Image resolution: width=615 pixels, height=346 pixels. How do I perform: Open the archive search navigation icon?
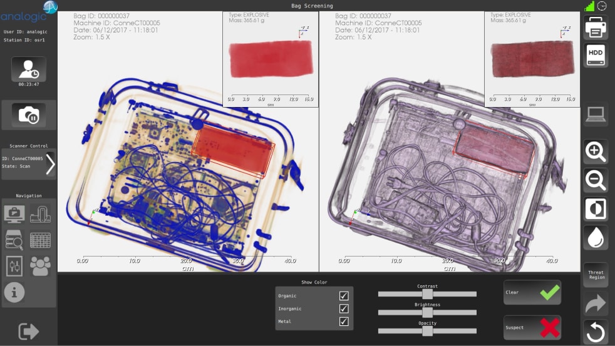tap(14, 240)
